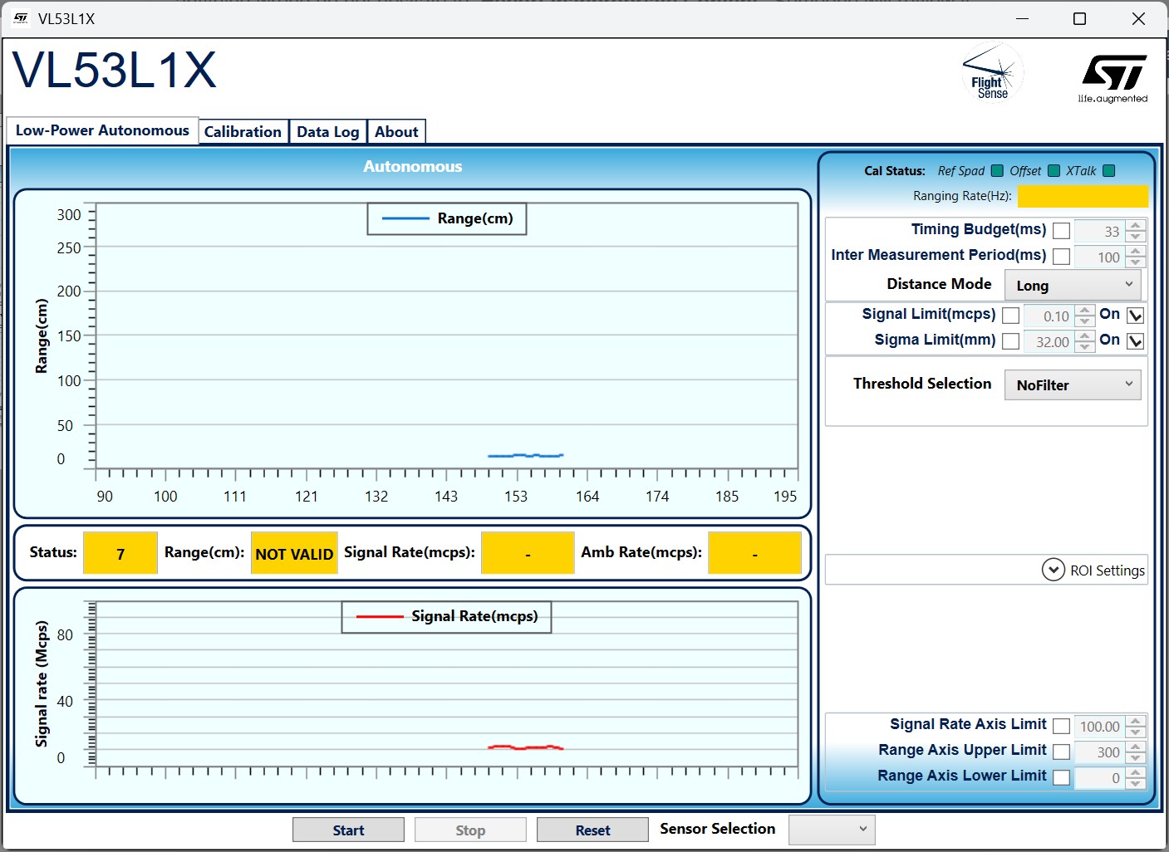1169x852 pixels.
Task: Click the XTalk calibration status indicator
Action: point(1108,171)
